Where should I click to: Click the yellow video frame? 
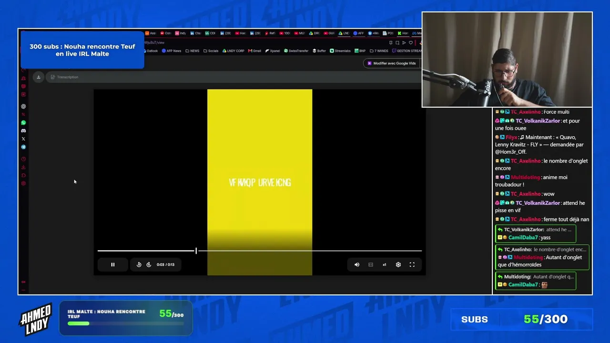coord(260,182)
